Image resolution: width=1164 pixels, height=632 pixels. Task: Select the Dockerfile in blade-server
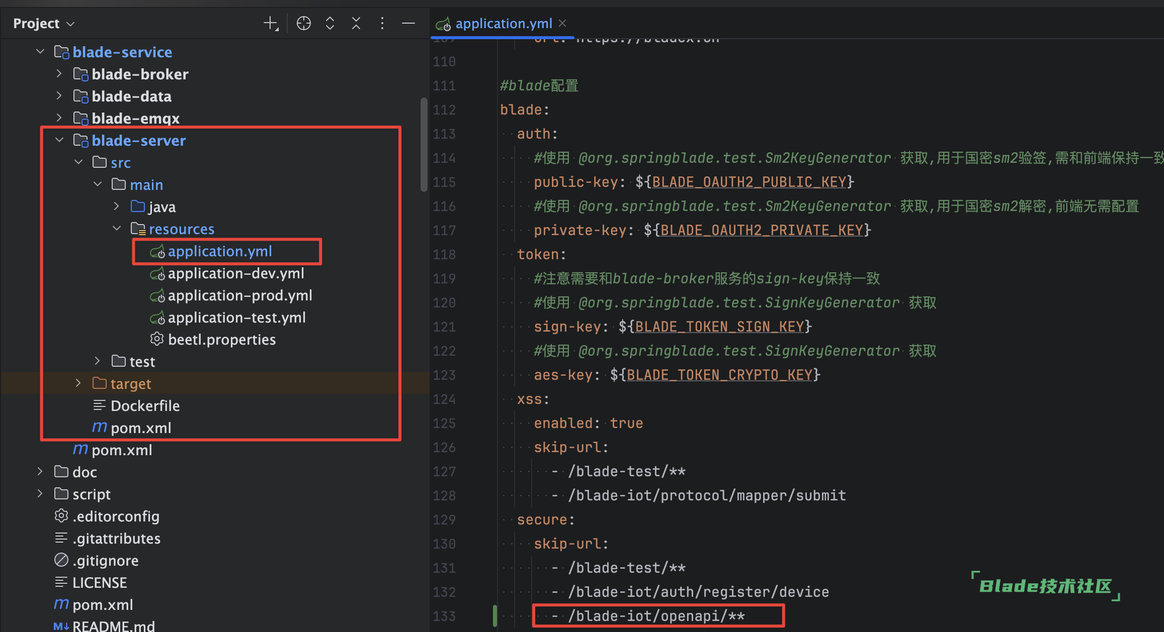(x=145, y=406)
